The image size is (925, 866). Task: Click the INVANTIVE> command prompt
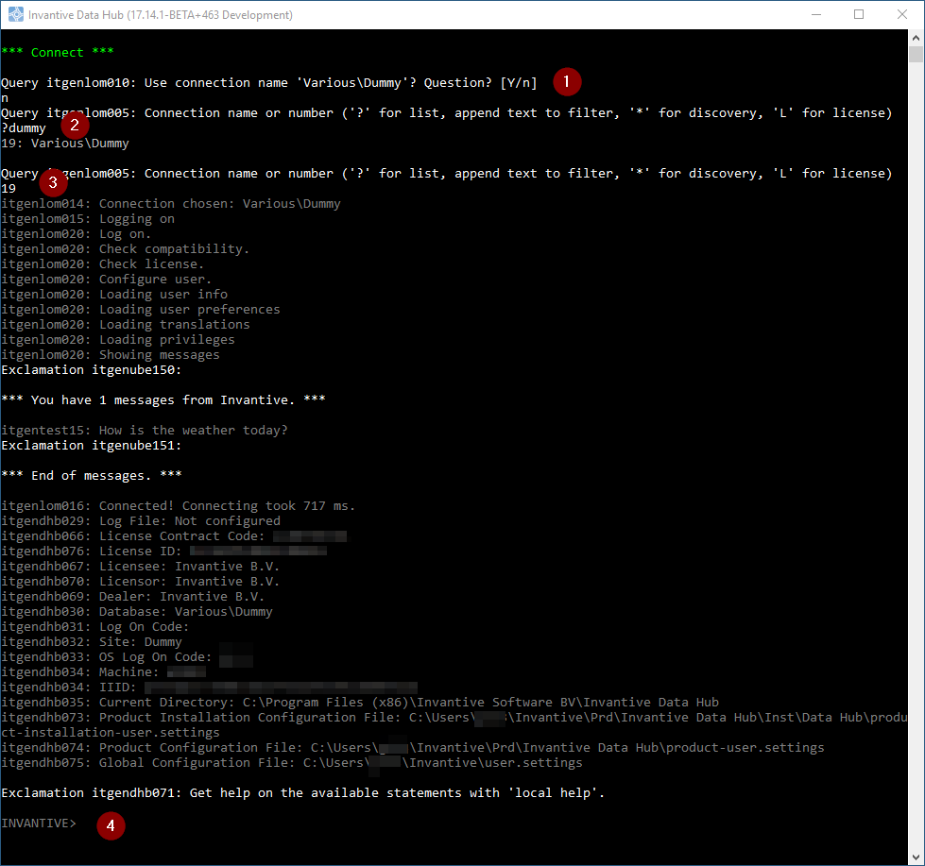point(39,823)
